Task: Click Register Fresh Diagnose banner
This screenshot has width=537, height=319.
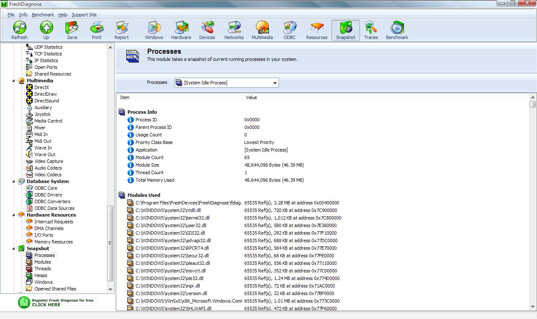Action: 57,302
